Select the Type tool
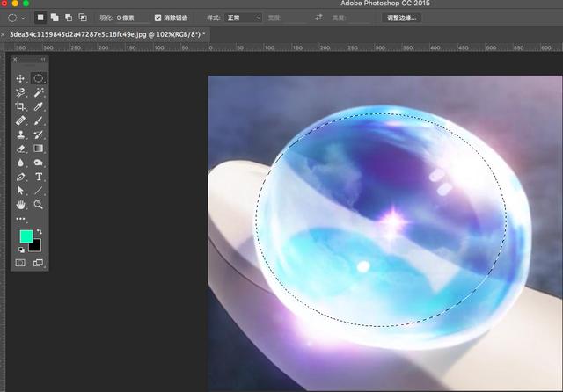 pos(38,177)
